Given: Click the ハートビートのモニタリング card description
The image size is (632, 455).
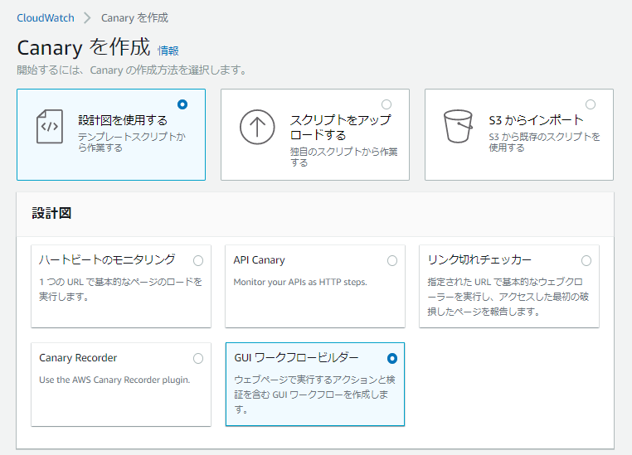Looking at the screenshot, I should [120, 288].
